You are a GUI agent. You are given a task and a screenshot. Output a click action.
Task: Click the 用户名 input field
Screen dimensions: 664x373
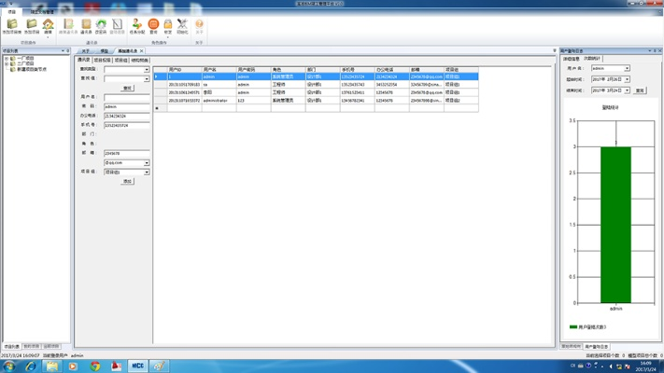coord(126,98)
